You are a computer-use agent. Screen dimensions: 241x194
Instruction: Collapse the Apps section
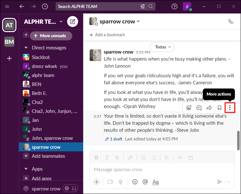pos(26,169)
